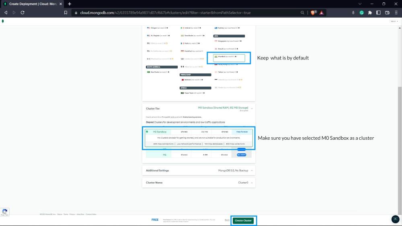
Task: Select the Sydney region
Action: click(227, 28)
